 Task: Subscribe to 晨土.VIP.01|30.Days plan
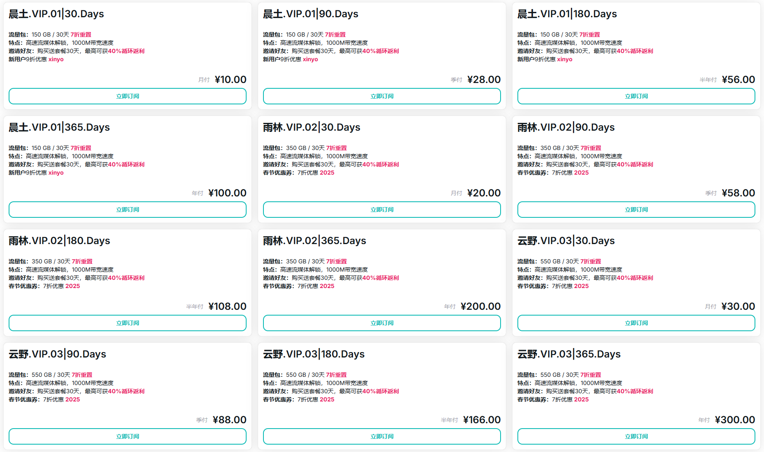(x=127, y=96)
